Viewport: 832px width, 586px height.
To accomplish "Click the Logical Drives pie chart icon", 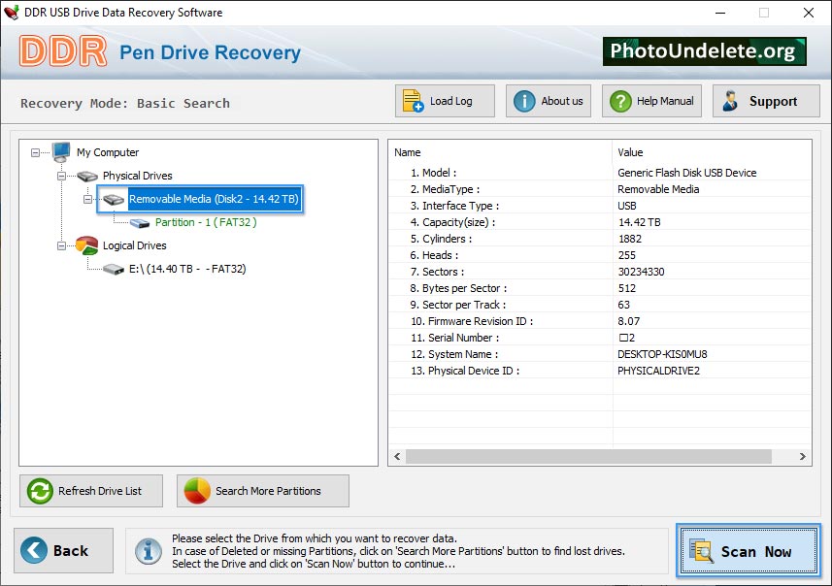I will [87, 245].
